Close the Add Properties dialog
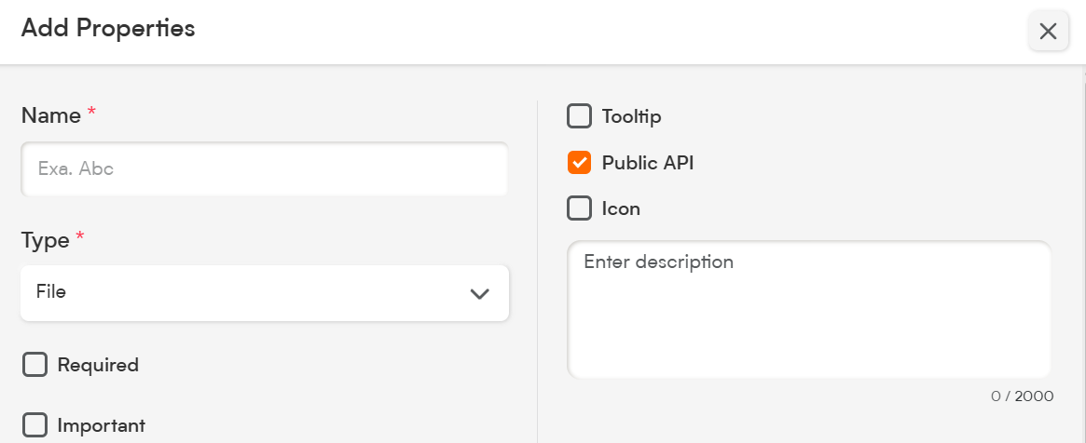Image resolution: width=1086 pixels, height=443 pixels. pyautogui.click(x=1048, y=31)
